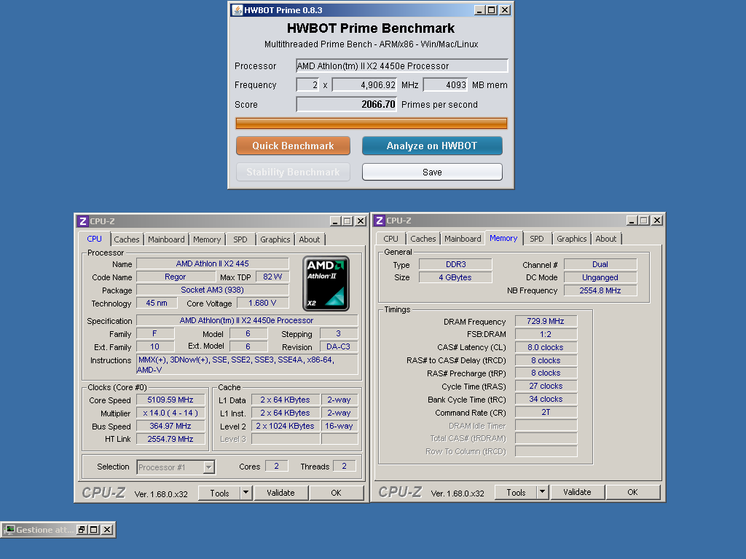This screenshot has height=559, width=746.
Task: Minimize the left CPU-Z window
Action: coord(335,221)
